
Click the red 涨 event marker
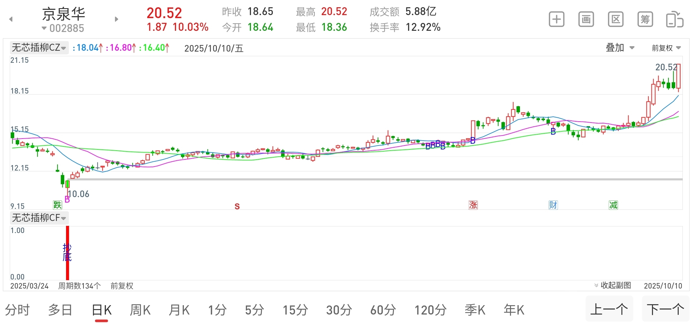coord(473,205)
